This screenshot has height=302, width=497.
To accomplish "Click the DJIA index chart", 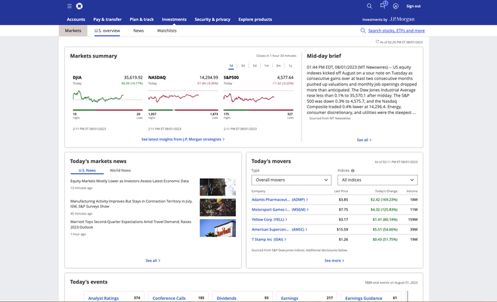I will pos(108,96).
